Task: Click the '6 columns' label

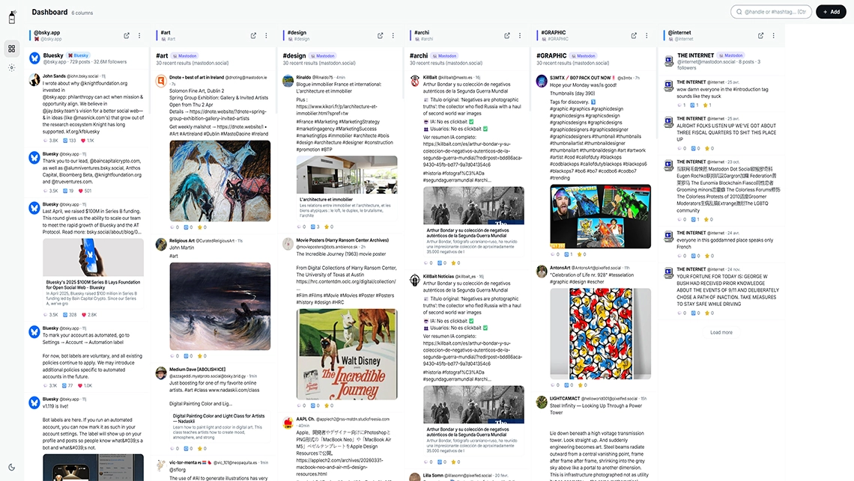Action: click(x=82, y=13)
